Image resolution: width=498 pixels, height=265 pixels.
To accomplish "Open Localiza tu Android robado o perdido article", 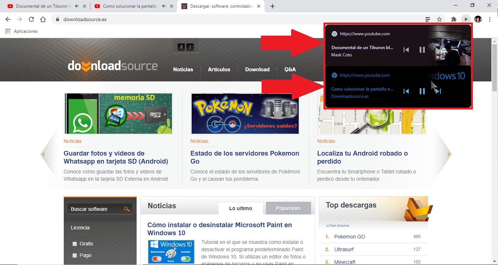I will point(362,157).
